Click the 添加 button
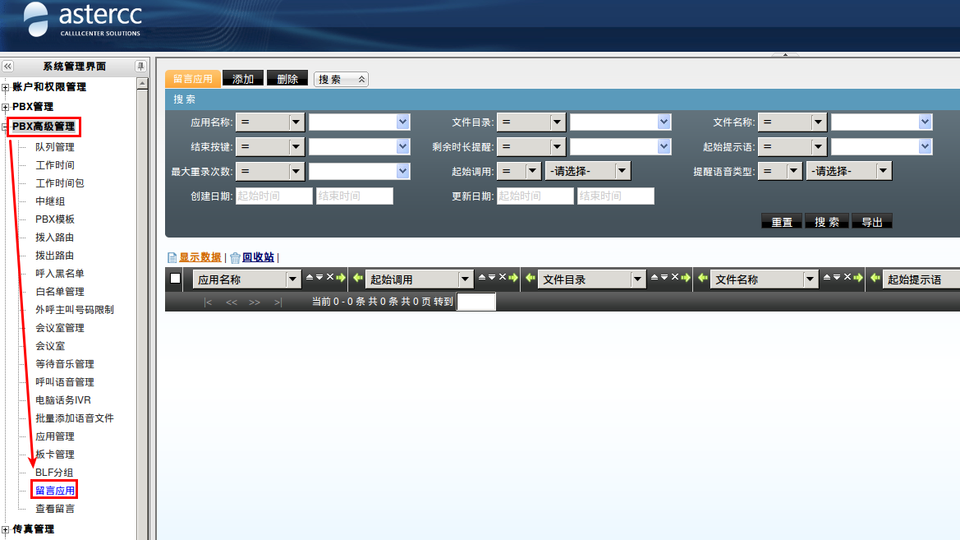The height and width of the screenshot is (540, 960). pyautogui.click(x=243, y=79)
